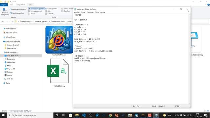
Task: Switch to the Compartilhar ribbon tab
Action: click(21, 5)
